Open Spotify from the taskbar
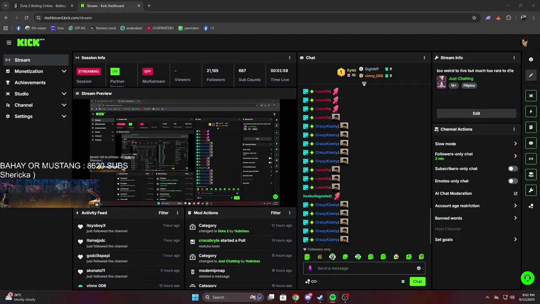540x304 pixels. [x=332, y=297]
